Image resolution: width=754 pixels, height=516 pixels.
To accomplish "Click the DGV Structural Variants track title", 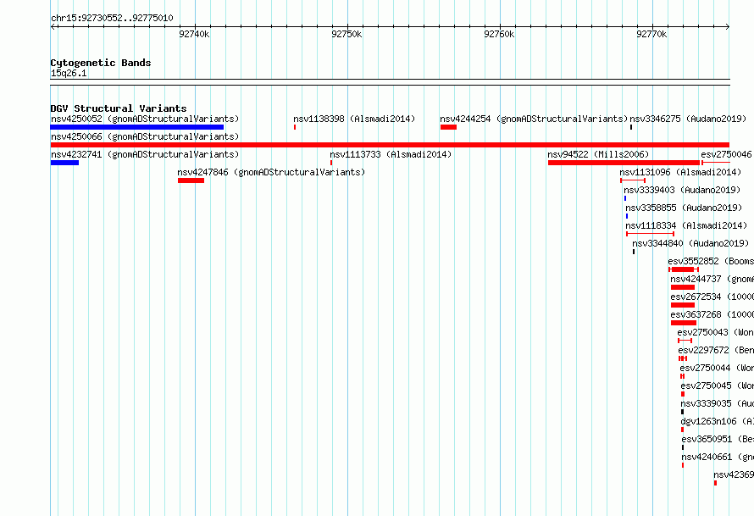I will pyautogui.click(x=119, y=108).
